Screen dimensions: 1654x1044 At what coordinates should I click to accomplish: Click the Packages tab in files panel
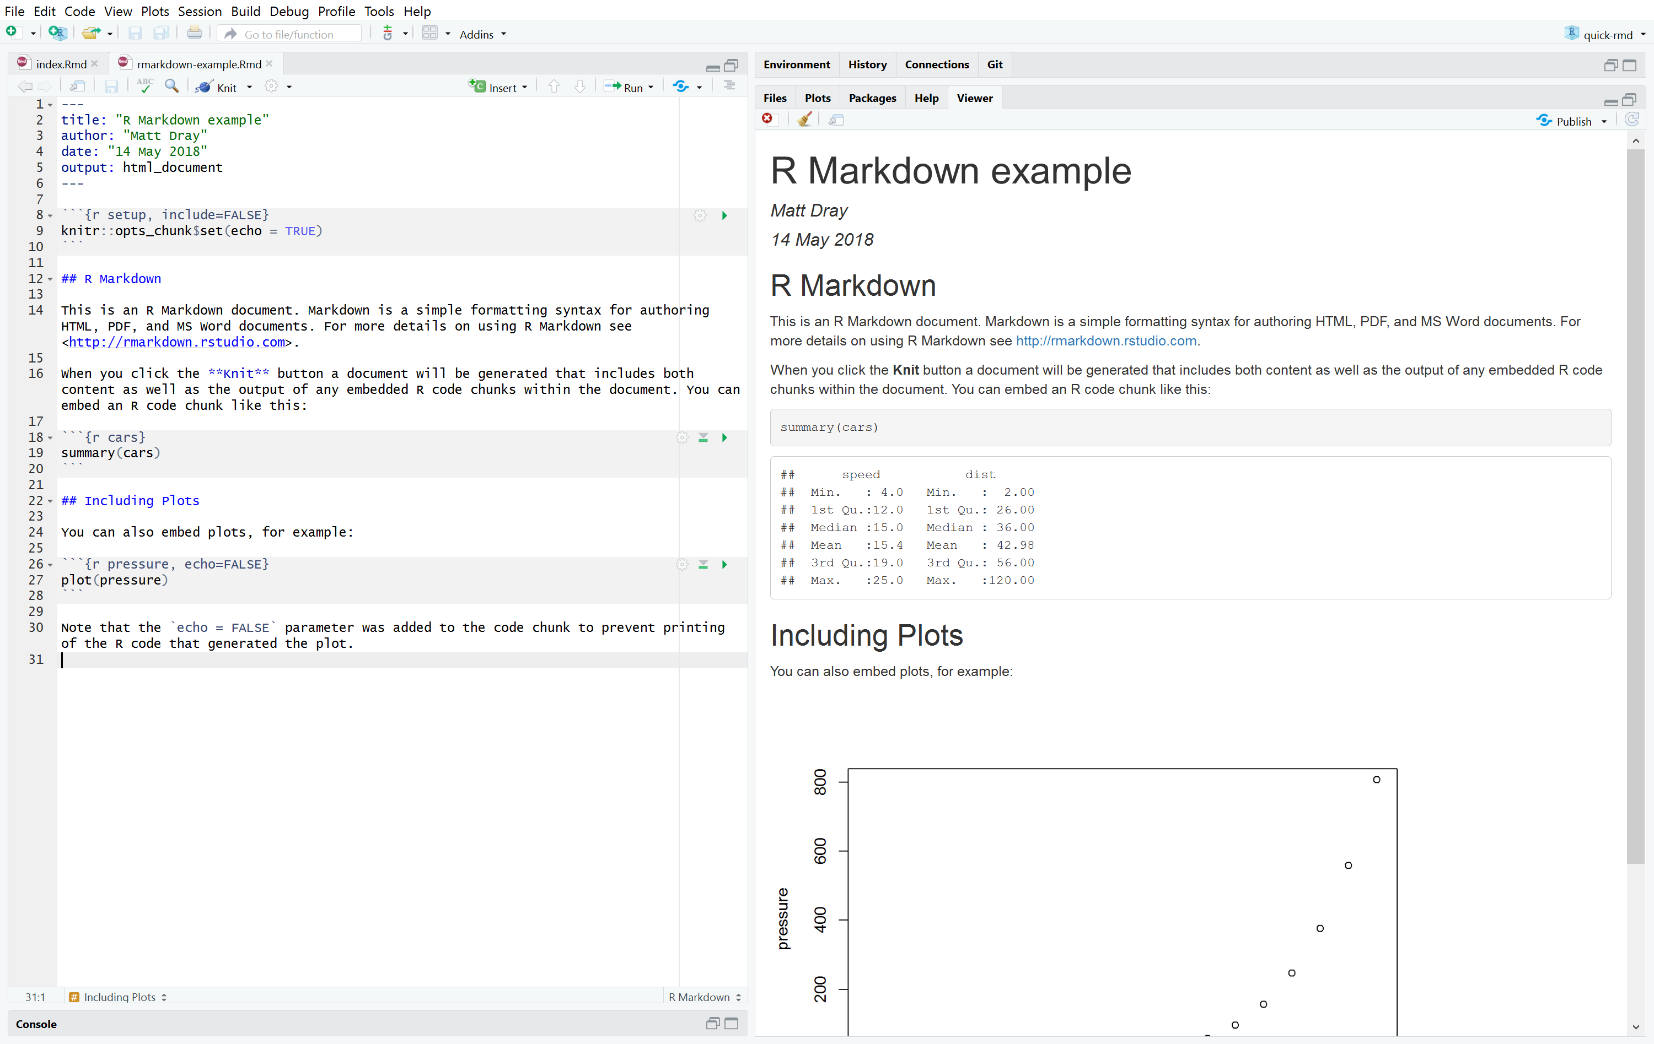[x=871, y=98]
